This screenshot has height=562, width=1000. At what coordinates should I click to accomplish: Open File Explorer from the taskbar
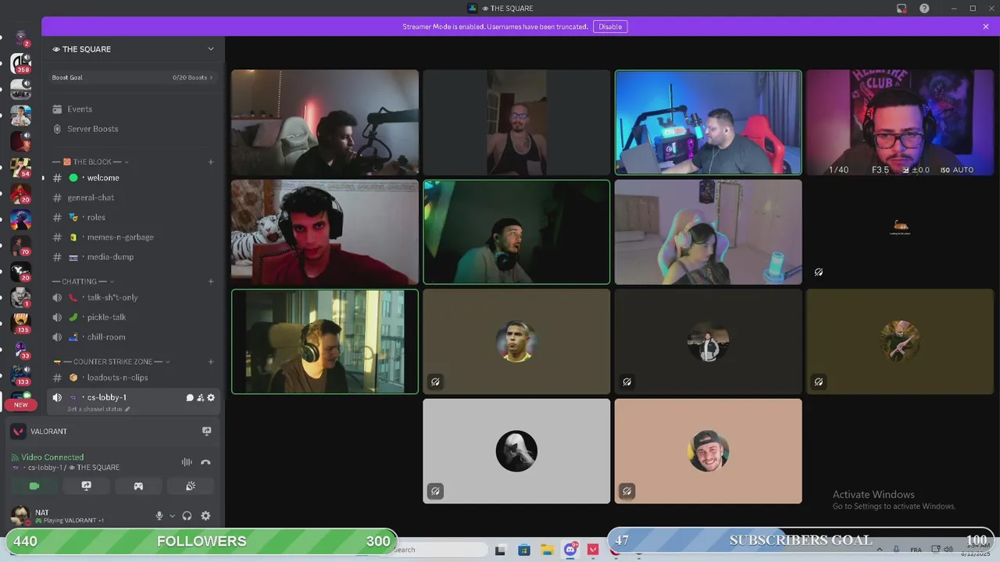click(x=547, y=550)
